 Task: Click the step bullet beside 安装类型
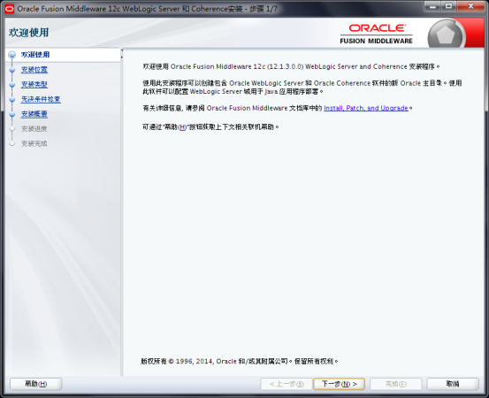pos(12,85)
